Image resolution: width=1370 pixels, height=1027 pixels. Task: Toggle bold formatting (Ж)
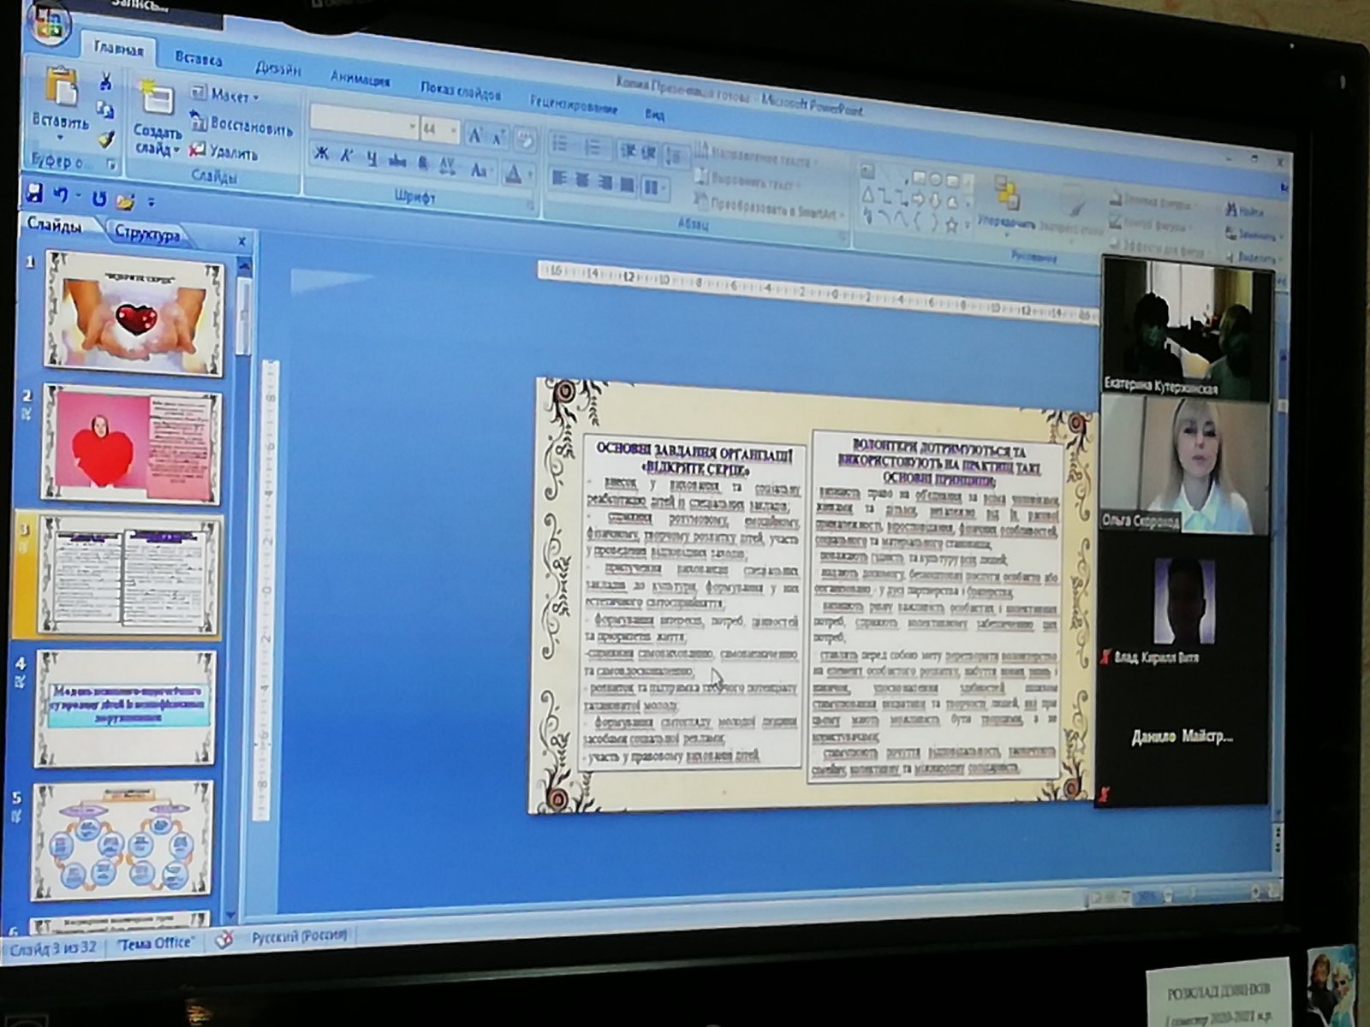coord(321,155)
